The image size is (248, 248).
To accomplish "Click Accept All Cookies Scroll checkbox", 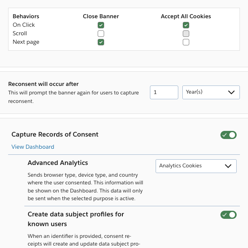I will pyautogui.click(x=186, y=34).
